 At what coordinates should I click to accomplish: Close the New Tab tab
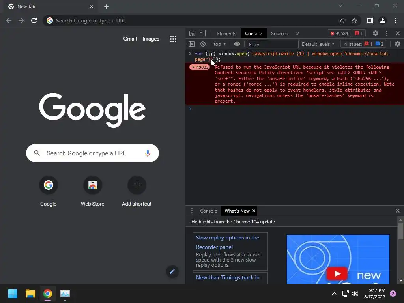coord(92,7)
